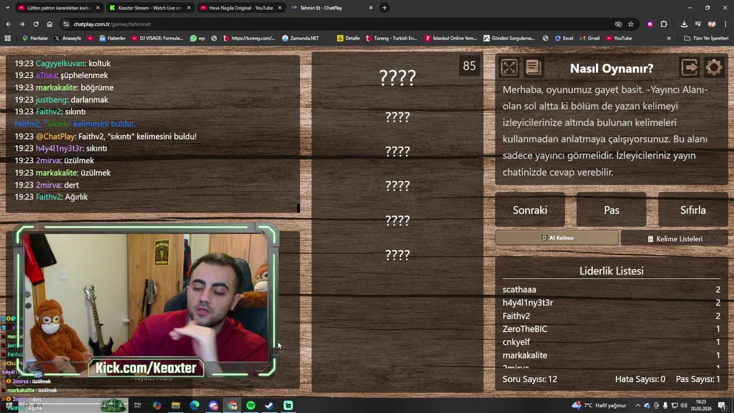The height and width of the screenshot is (413, 734).
Task: Click h4y4l1ny3t3r leaderboard entry
Action: click(528, 303)
